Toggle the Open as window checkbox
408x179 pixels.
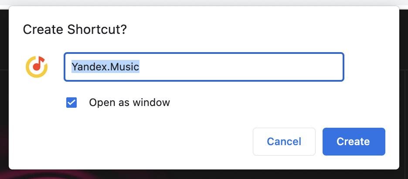[71, 103]
